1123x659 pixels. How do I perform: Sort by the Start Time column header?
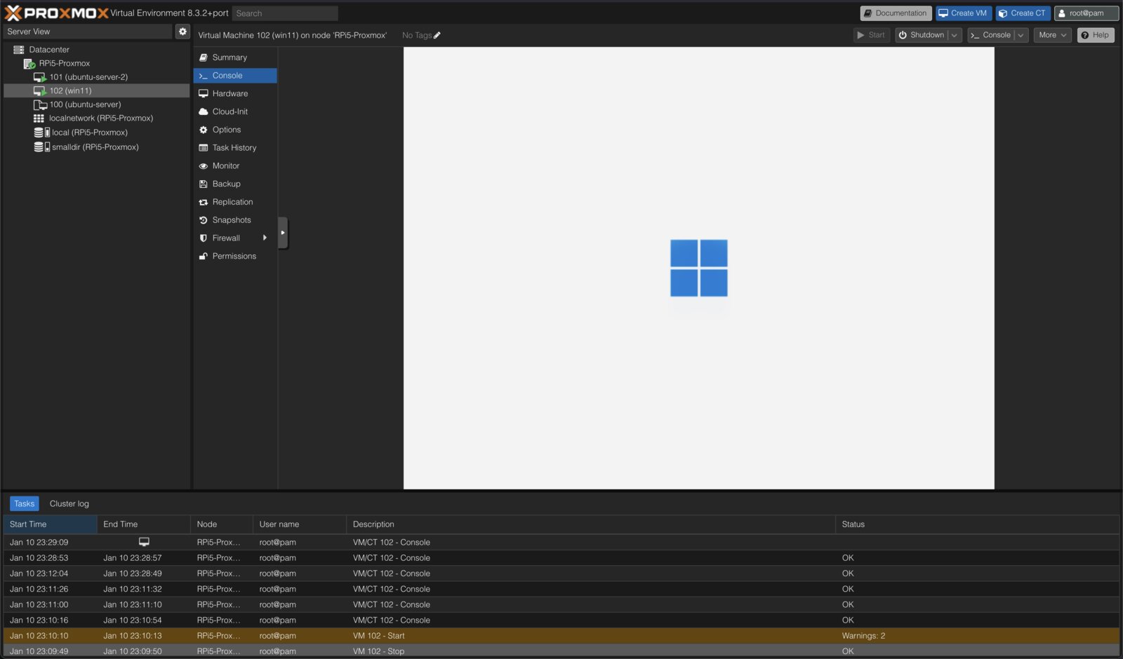coord(50,524)
